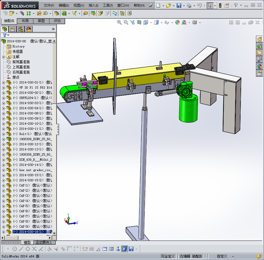Click the Undo arrow icon

(x=200, y=5)
